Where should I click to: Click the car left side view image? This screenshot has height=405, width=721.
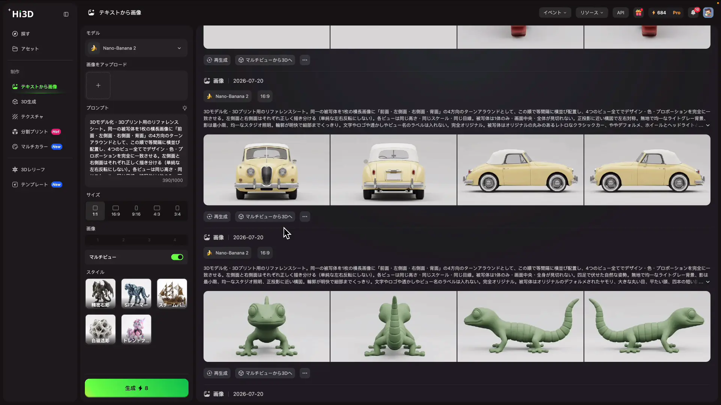click(x=520, y=170)
